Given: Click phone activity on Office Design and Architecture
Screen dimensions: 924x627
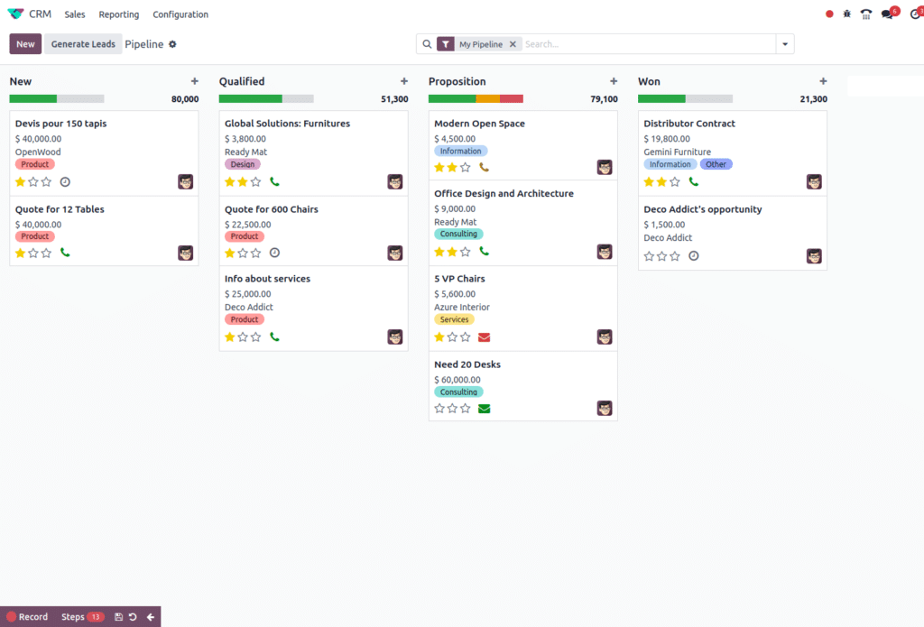Looking at the screenshot, I should [485, 252].
